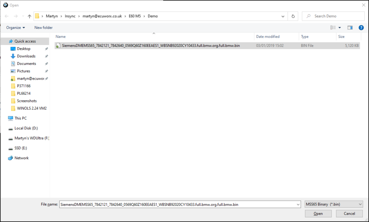Open the WINOLS 2.24 VM2 folder
This screenshot has height=222, width=369.
tap(32, 108)
